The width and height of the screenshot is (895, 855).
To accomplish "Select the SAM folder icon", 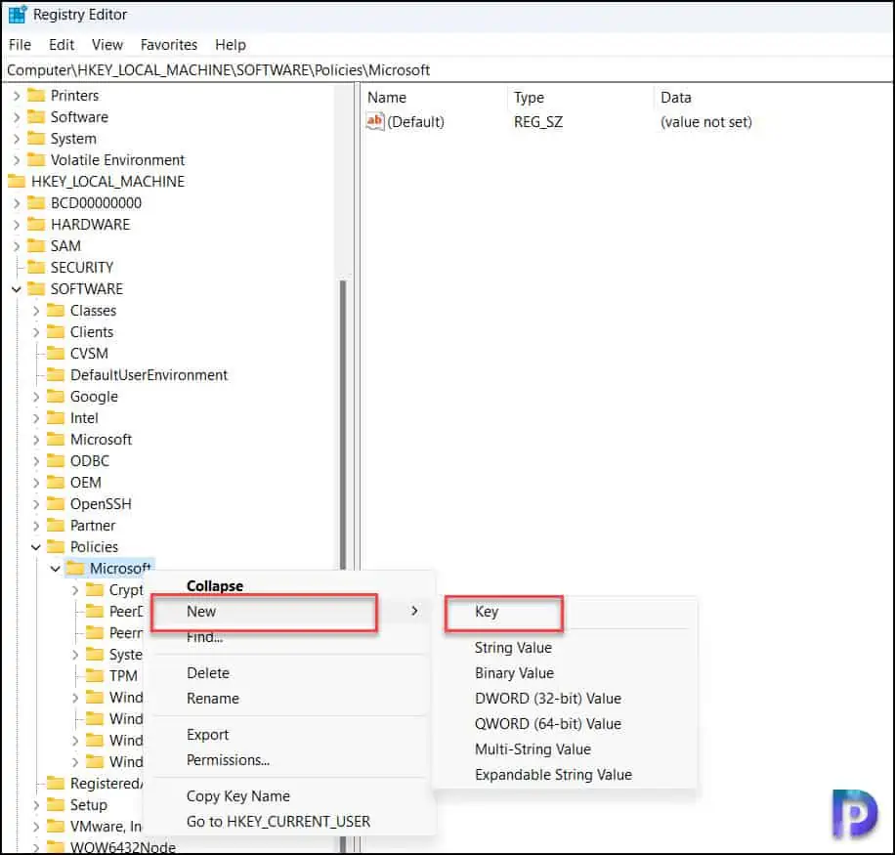I will point(36,245).
